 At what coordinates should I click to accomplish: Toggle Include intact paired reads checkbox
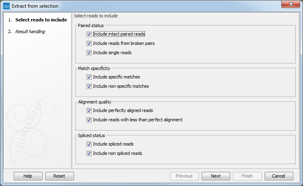89,34
